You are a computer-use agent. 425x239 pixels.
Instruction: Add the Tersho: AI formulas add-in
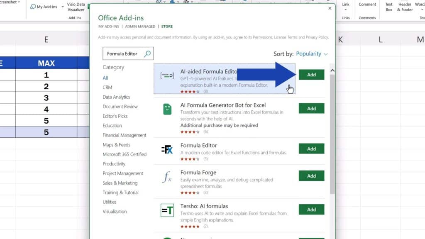pos(311,210)
